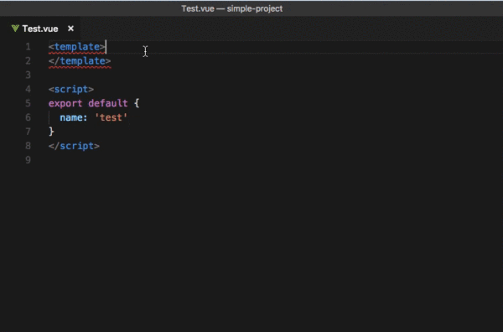Click line number 9 in the gutter
This screenshot has height=332, width=503.
coord(29,160)
